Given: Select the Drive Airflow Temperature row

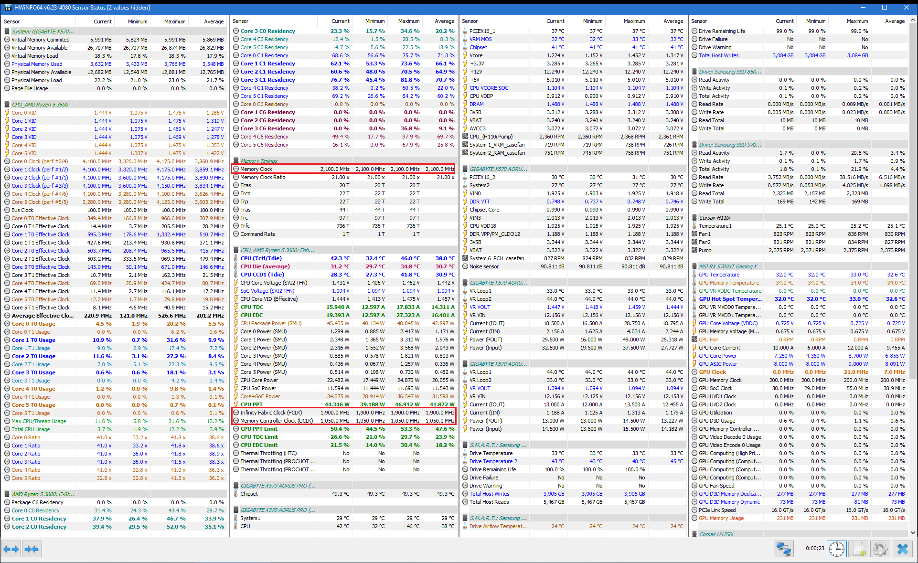Looking at the screenshot, I should 573,526.
